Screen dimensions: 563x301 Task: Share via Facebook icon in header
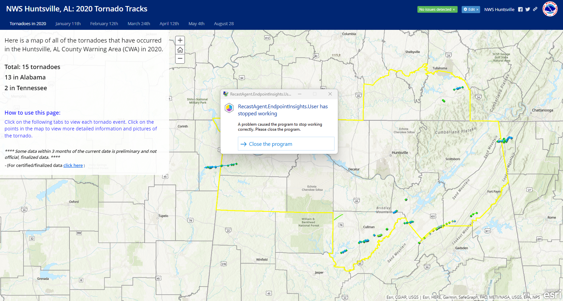pos(520,9)
